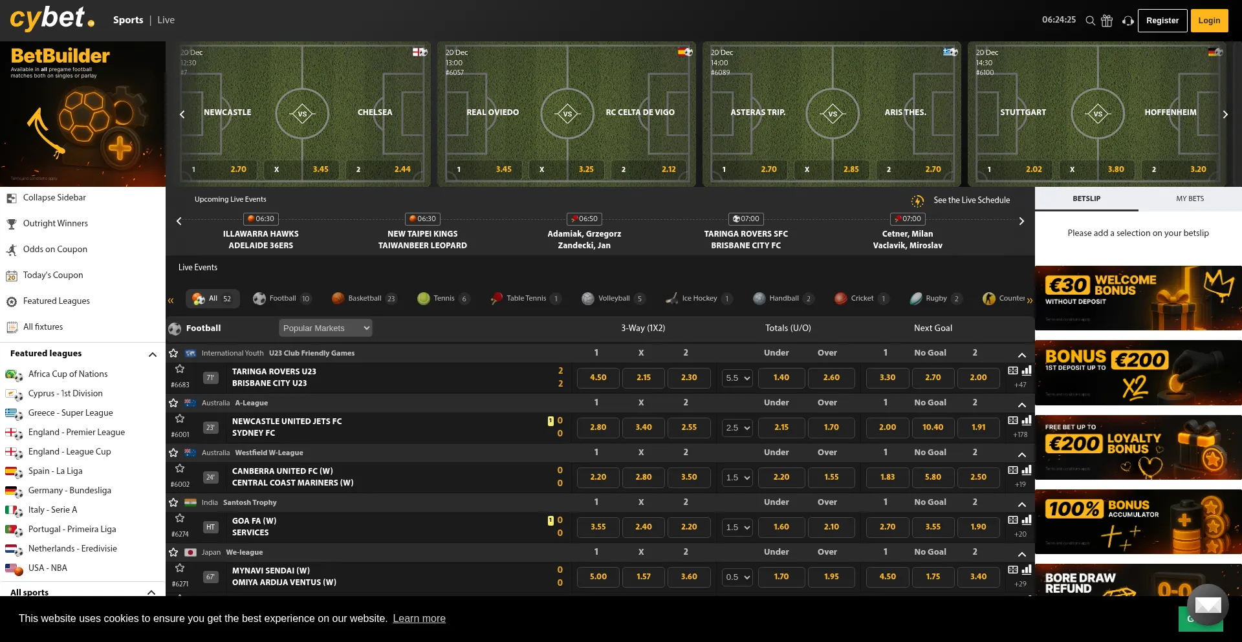The height and width of the screenshot is (642, 1242).
Task: Open the €30 Welcome Bonus banner
Action: (x=1138, y=298)
